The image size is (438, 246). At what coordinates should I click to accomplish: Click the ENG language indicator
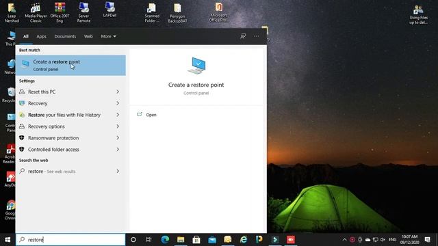point(392,240)
